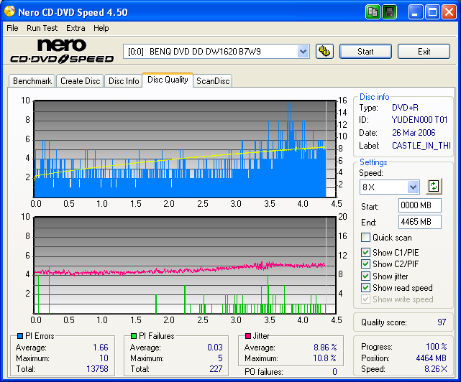
Task: Click PI Errors maximum 10
Action: (104, 358)
